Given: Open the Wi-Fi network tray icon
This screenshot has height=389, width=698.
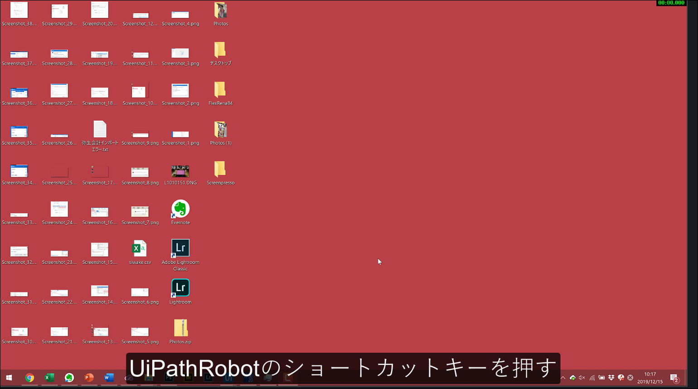Looking at the screenshot, I should 592,378.
